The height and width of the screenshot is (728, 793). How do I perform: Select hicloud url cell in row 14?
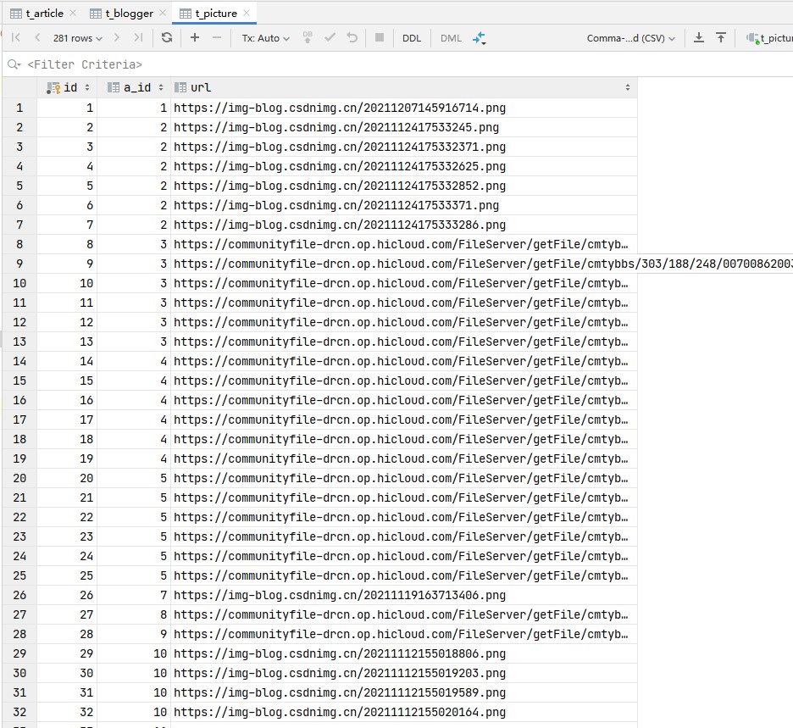click(x=403, y=361)
